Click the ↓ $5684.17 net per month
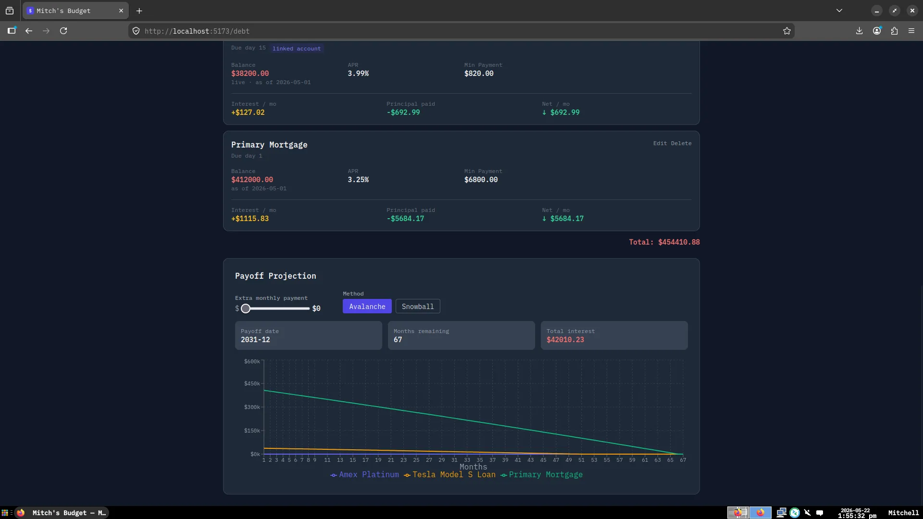 562,219
